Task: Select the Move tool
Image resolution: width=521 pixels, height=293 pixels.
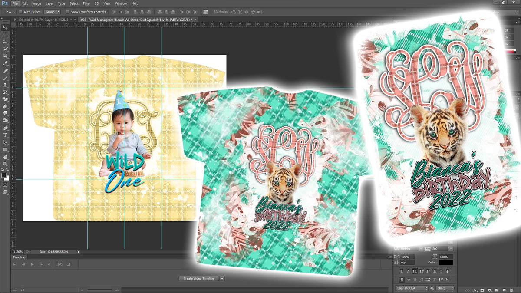Action: tap(5, 28)
